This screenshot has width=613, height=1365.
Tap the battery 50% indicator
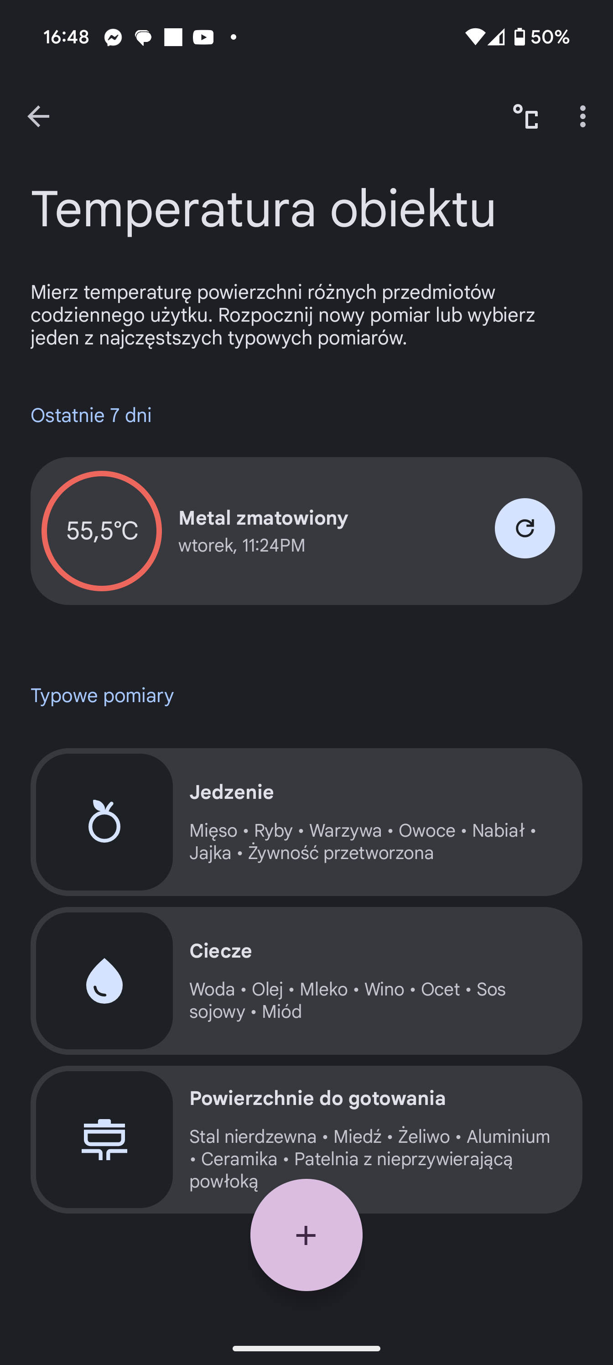[x=541, y=37]
